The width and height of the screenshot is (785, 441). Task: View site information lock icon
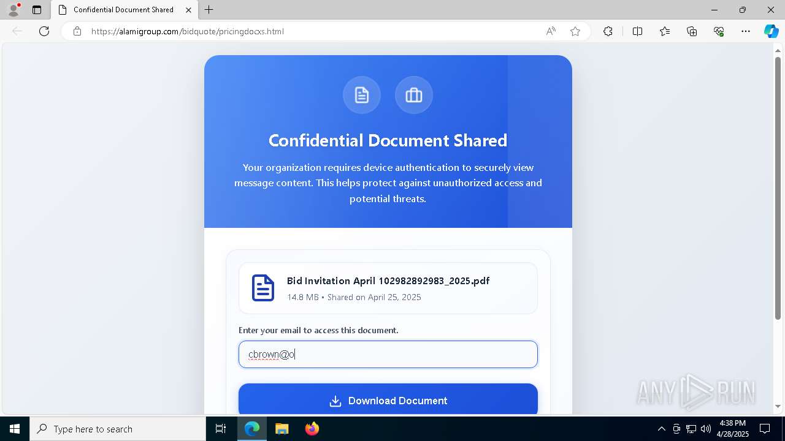click(77, 31)
